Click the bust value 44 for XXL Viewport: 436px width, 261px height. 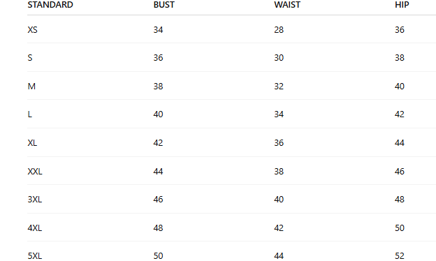click(x=158, y=172)
